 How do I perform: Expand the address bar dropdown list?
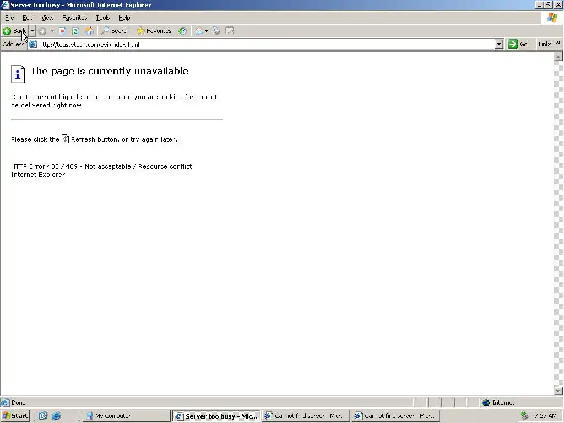pyautogui.click(x=498, y=44)
